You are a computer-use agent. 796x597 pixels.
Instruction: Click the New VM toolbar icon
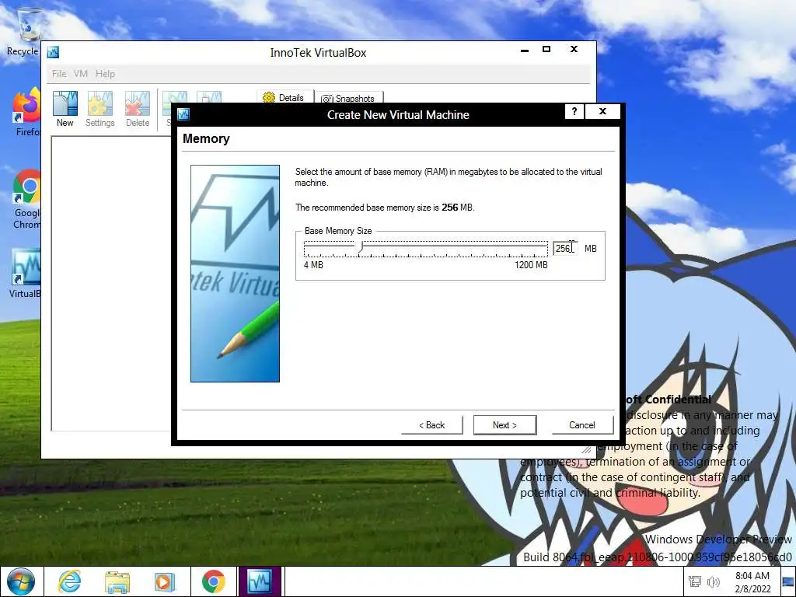tap(65, 109)
